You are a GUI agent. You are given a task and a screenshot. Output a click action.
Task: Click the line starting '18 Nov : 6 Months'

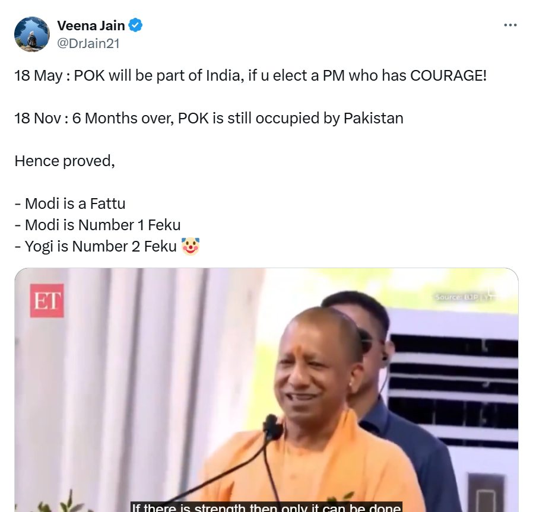pyautogui.click(x=209, y=118)
